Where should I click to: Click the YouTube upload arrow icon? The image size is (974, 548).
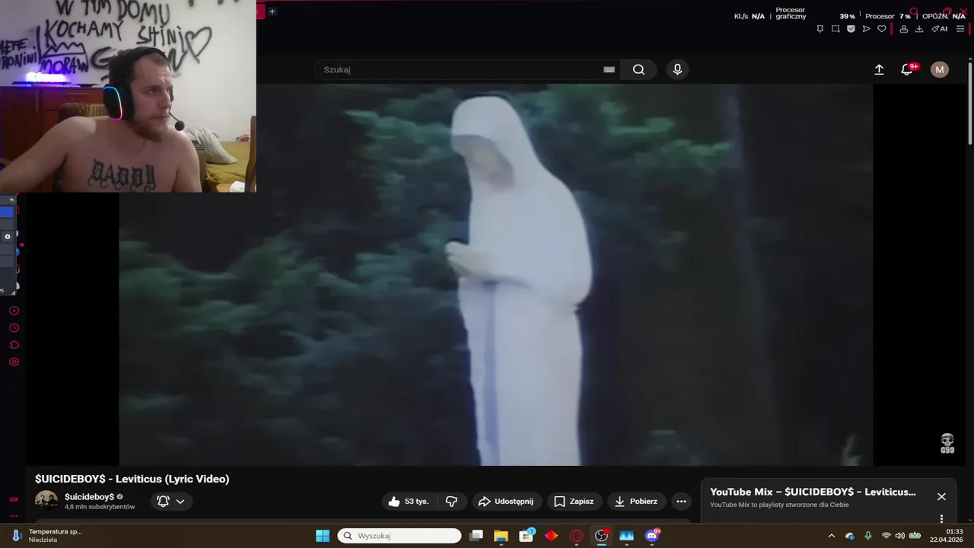click(x=879, y=69)
